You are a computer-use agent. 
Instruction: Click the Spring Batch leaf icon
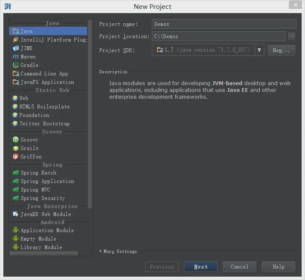click(16, 172)
